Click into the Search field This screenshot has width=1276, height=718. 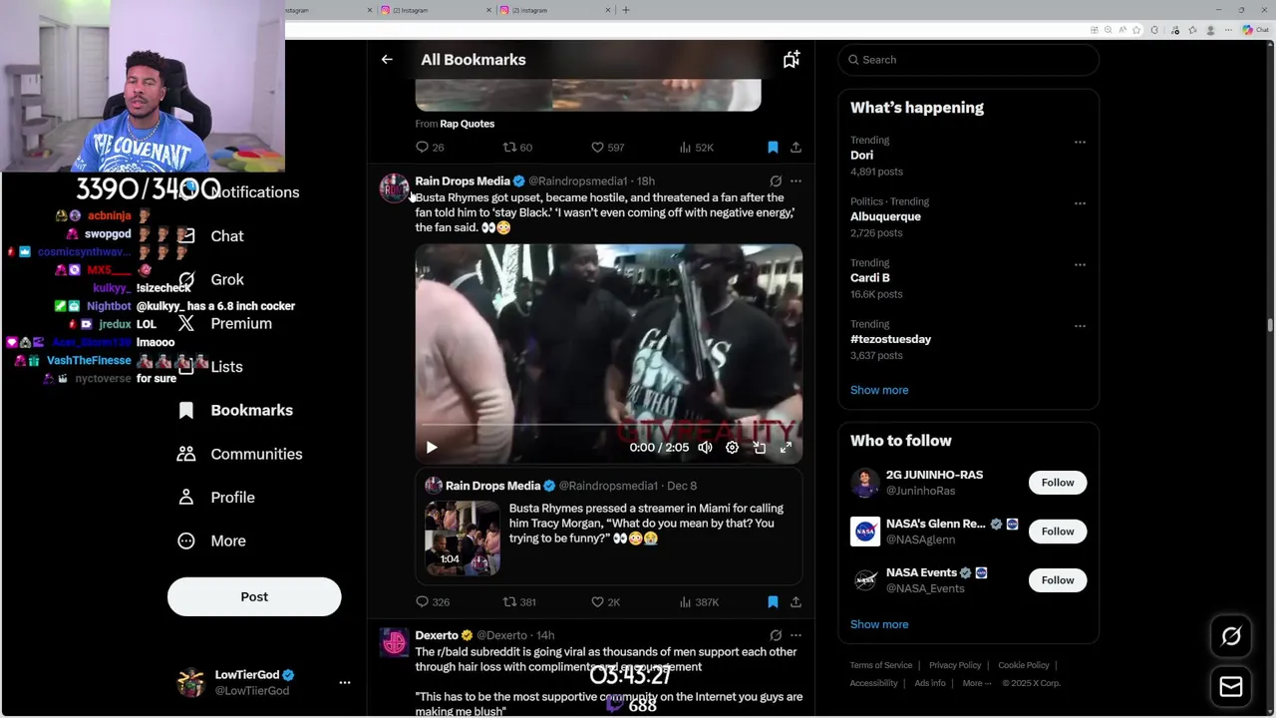click(968, 60)
